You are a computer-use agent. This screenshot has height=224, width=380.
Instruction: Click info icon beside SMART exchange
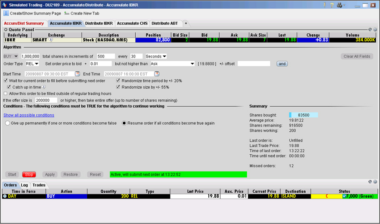click(x=51, y=40)
